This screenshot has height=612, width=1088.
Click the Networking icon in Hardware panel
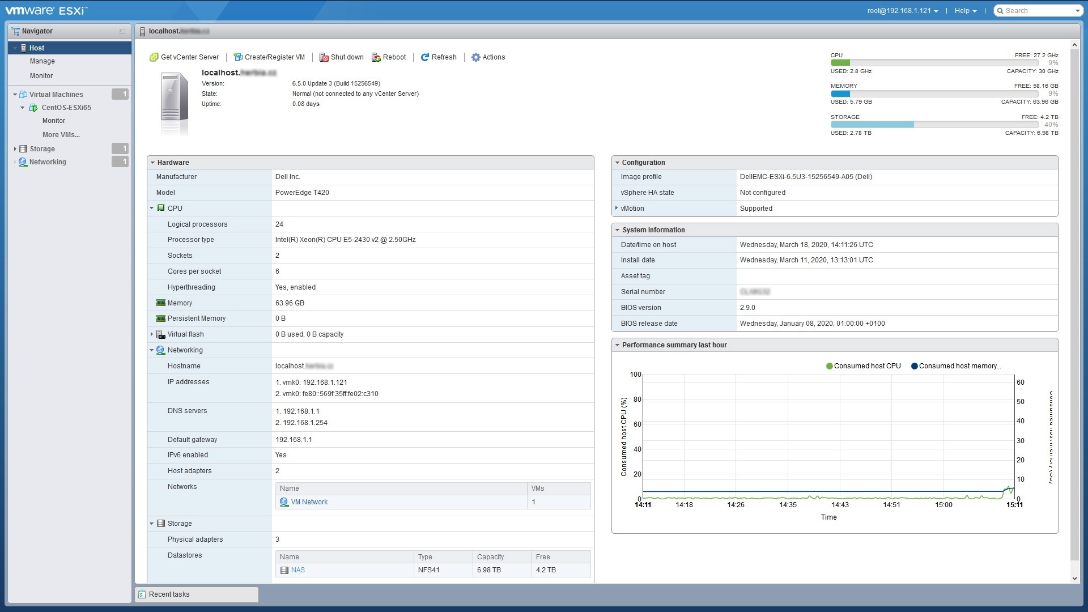click(160, 350)
